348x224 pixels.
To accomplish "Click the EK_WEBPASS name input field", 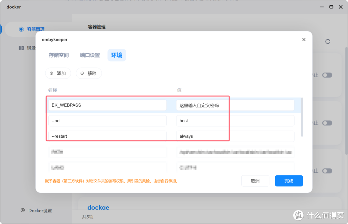I will (108, 105).
